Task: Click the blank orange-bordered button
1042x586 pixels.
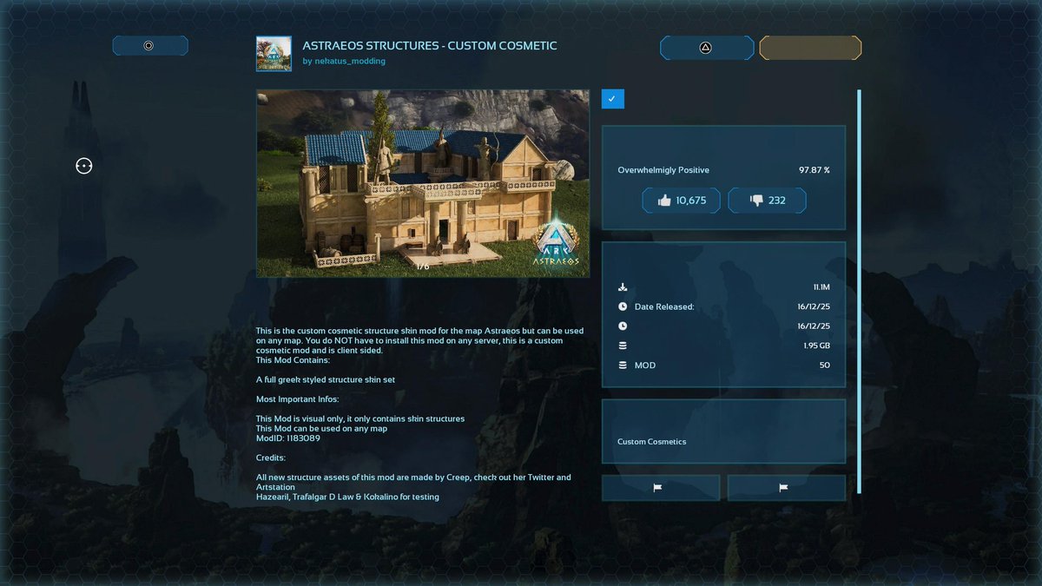Action: pos(810,48)
